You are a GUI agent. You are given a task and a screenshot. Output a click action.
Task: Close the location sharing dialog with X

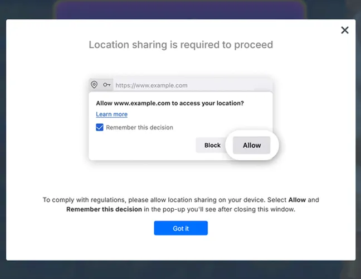(x=345, y=30)
